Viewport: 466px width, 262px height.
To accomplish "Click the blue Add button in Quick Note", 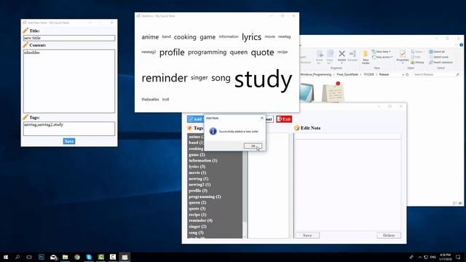I will (195, 119).
